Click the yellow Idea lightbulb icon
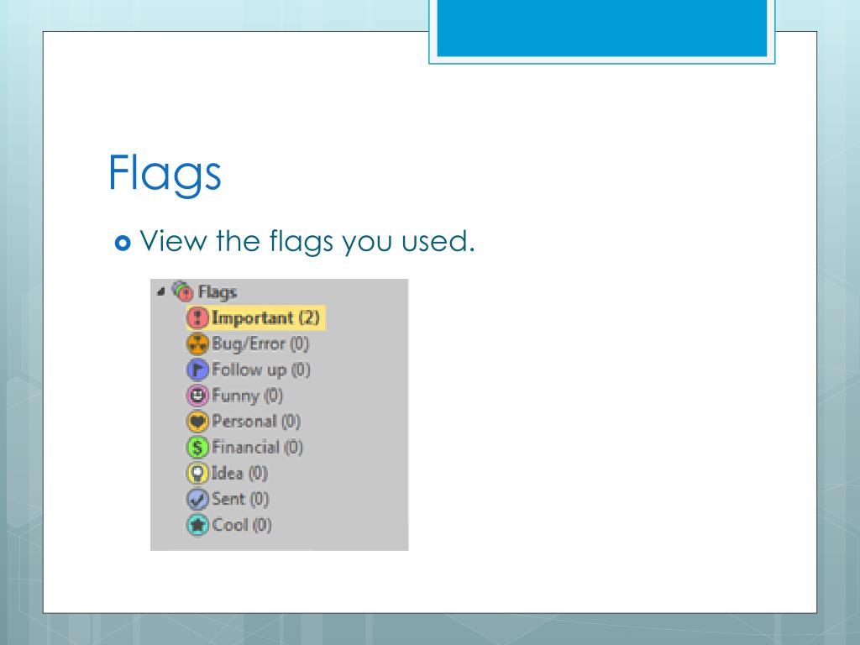 [197, 473]
